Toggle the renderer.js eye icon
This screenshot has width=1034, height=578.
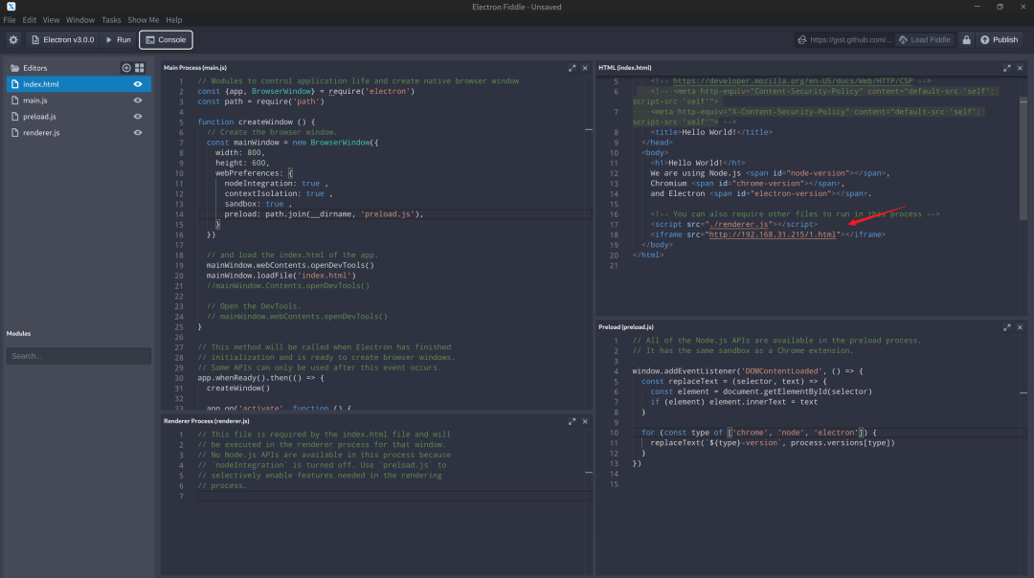(x=138, y=133)
